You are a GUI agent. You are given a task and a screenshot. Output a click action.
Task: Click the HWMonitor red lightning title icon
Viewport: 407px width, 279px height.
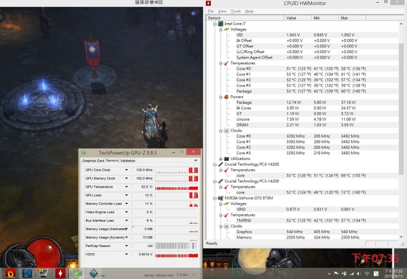(208, 3)
